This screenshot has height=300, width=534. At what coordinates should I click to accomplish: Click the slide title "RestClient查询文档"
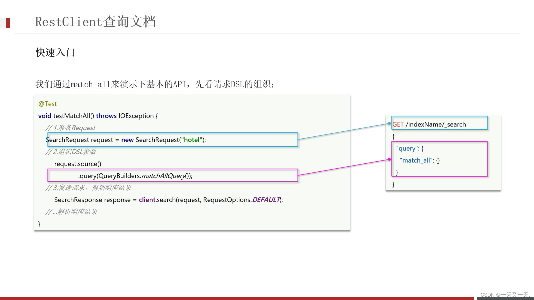click(x=95, y=22)
